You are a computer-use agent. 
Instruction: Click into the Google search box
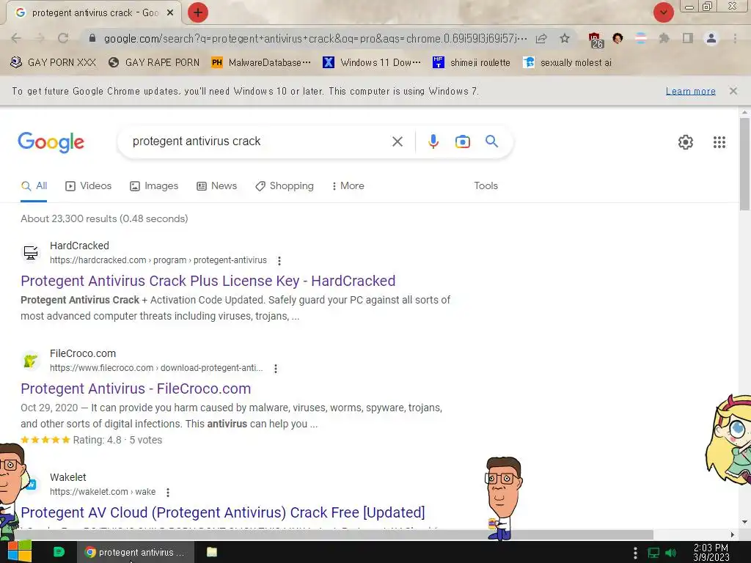[259, 141]
